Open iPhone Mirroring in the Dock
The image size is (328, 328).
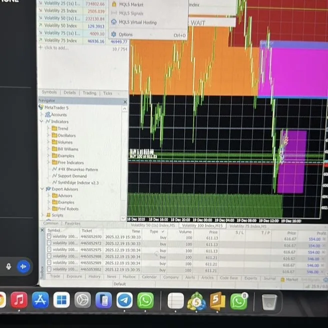(103, 300)
